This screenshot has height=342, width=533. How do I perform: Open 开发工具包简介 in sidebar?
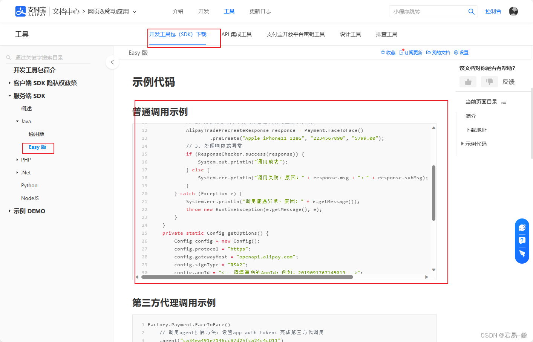click(35, 70)
